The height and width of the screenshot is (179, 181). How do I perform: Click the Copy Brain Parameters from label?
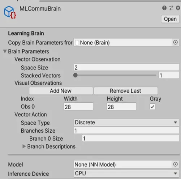pyautogui.click(x=40, y=43)
